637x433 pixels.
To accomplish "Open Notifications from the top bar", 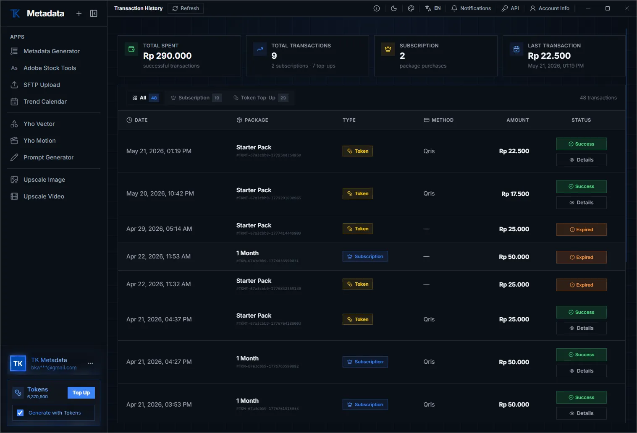I will [x=471, y=8].
